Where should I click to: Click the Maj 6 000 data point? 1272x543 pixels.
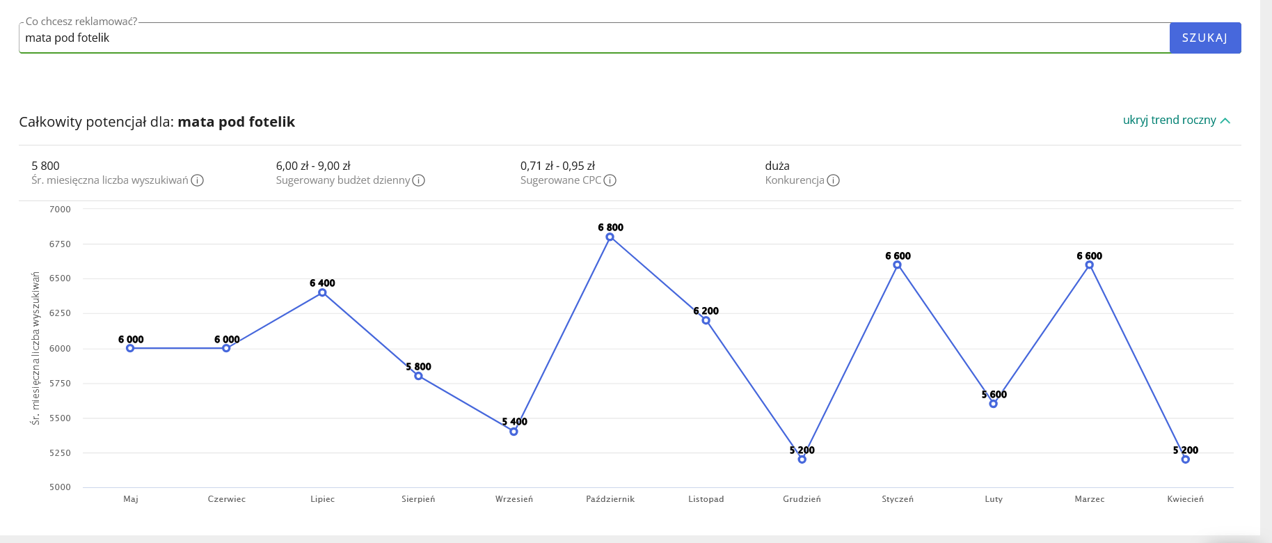pyautogui.click(x=130, y=348)
